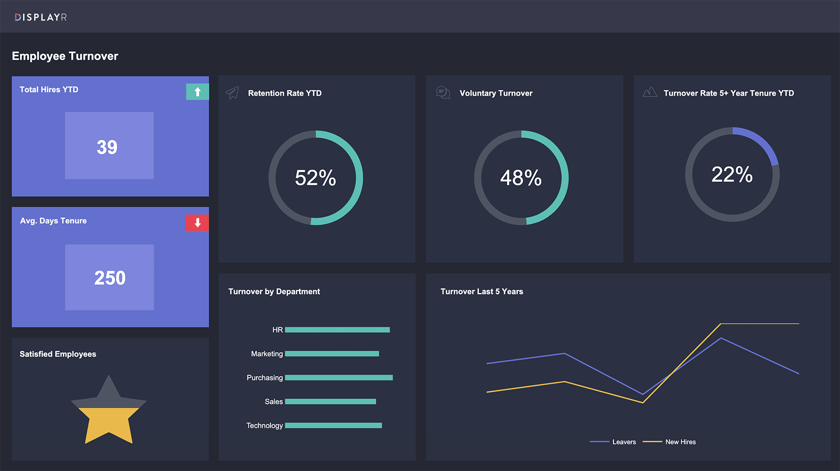This screenshot has height=471, width=840.
Task: Click the 39 total hires value box
Action: [109, 146]
